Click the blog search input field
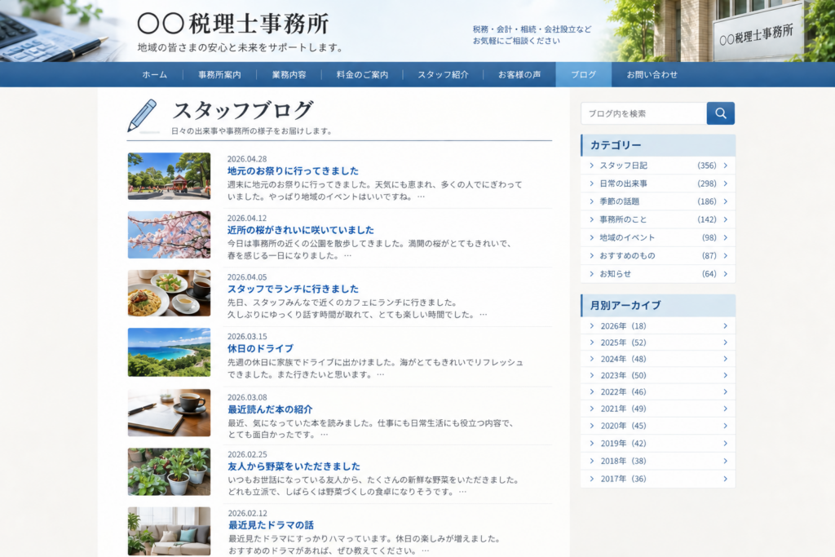The image size is (835, 557). [x=644, y=113]
